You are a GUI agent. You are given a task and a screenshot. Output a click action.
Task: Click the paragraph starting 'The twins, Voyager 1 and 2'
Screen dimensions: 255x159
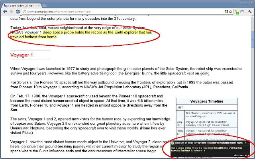(x=90, y=126)
